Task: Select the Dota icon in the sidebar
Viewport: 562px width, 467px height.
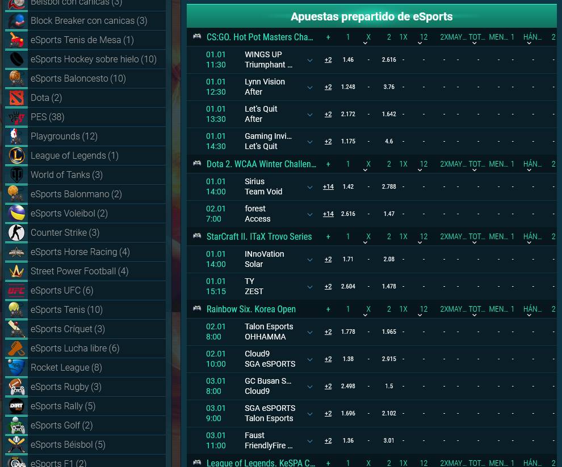Action: tap(16, 97)
